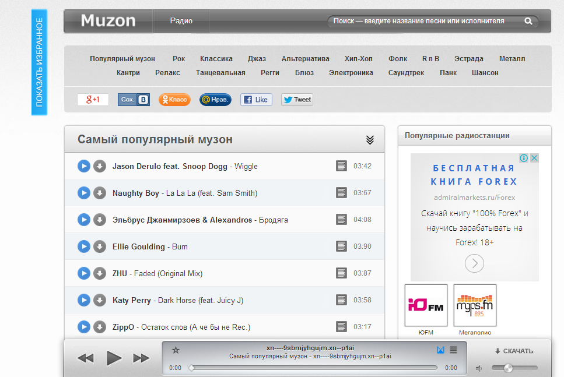Download Naughty Boy La La La track
This screenshot has height=377, width=564.
point(100,193)
